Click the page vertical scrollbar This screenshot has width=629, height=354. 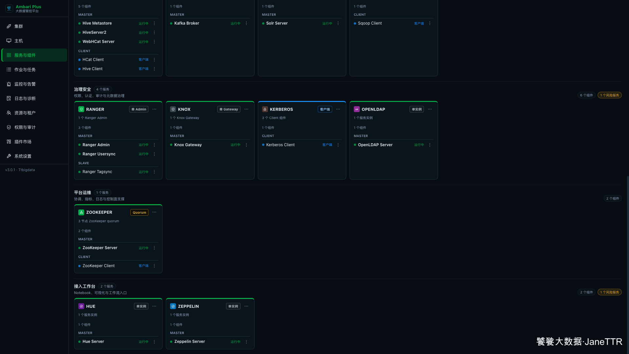click(x=628, y=265)
